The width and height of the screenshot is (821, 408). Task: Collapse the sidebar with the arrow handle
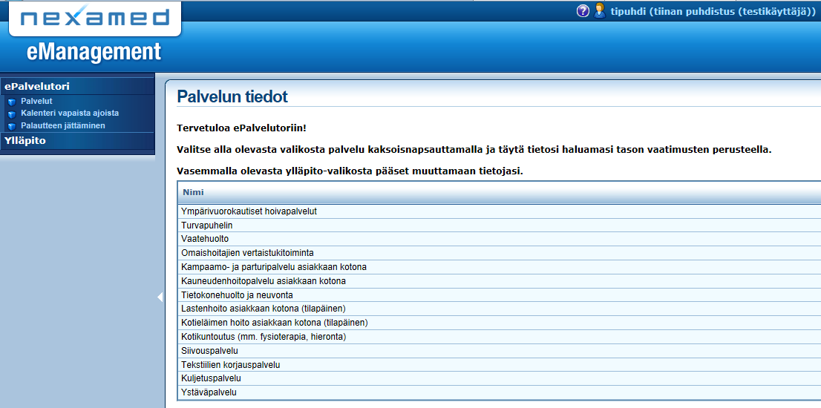click(x=160, y=297)
